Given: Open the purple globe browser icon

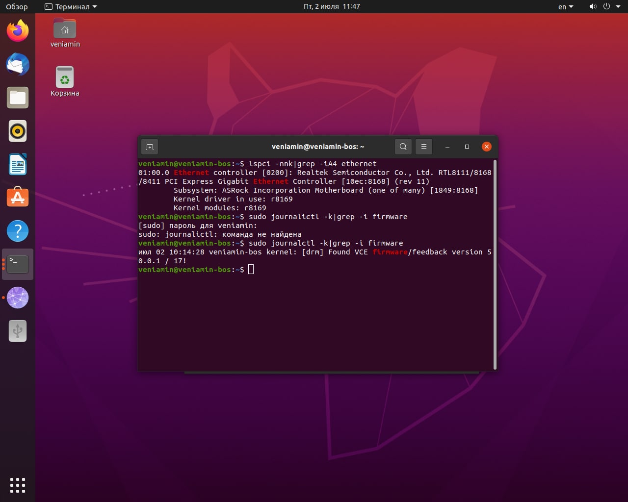Looking at the screenshot, I should [18, 298].
